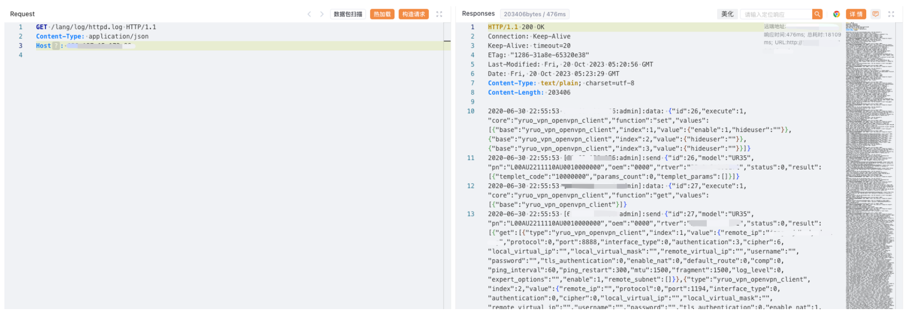Go to the next request with right arrow
This screenshot has height=313, width=908.
point(322,14)
